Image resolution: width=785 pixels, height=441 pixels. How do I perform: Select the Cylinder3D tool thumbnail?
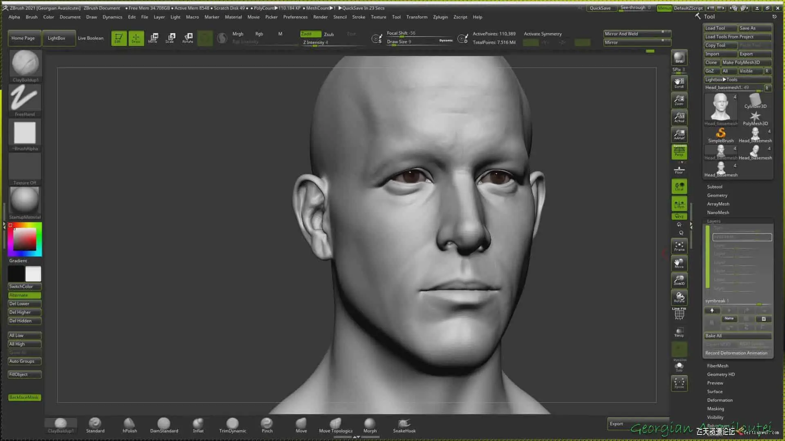pyautogui.click(x=755, y=100)
